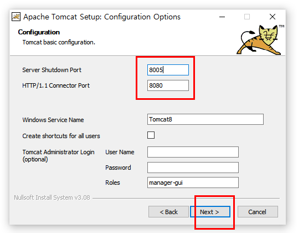
Task: Click the Create shortcuts for all users label
Action: coord(61,136)
